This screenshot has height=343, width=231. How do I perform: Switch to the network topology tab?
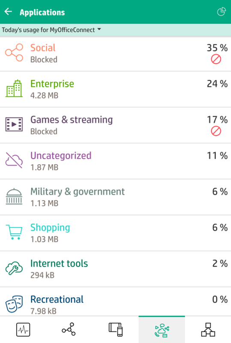coord(208,329)
